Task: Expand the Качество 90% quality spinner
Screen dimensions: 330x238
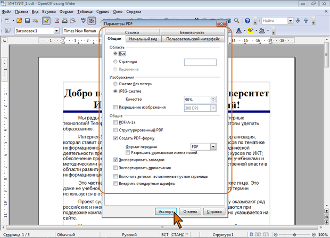Action: point(213,100)
